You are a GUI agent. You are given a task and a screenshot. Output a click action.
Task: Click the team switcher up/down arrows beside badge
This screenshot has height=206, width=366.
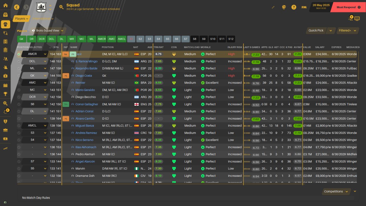click(50, 7)
